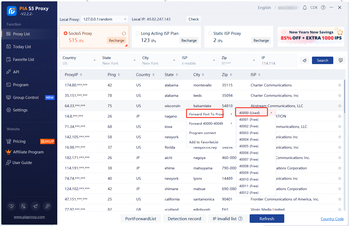Open the Country filter dropdown

click(x=79, y=60)
